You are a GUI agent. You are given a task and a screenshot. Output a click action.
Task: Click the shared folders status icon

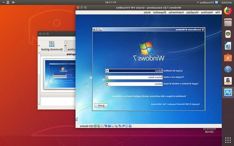coord(112,126)
